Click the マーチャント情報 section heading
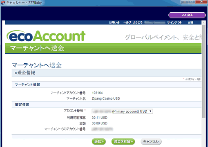Screen dimensions: 208x147 [27, 85]
